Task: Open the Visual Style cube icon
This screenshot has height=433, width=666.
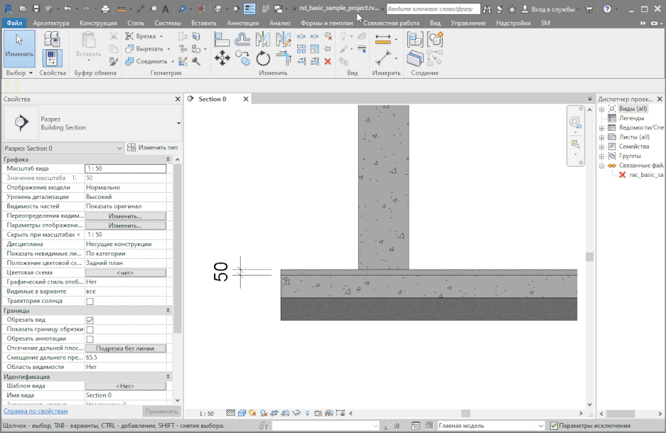Action: 242,413
